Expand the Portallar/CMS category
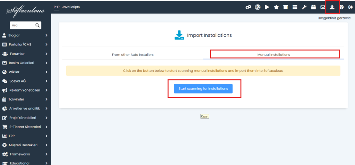 pyautogui.click(x=25, y=45)
